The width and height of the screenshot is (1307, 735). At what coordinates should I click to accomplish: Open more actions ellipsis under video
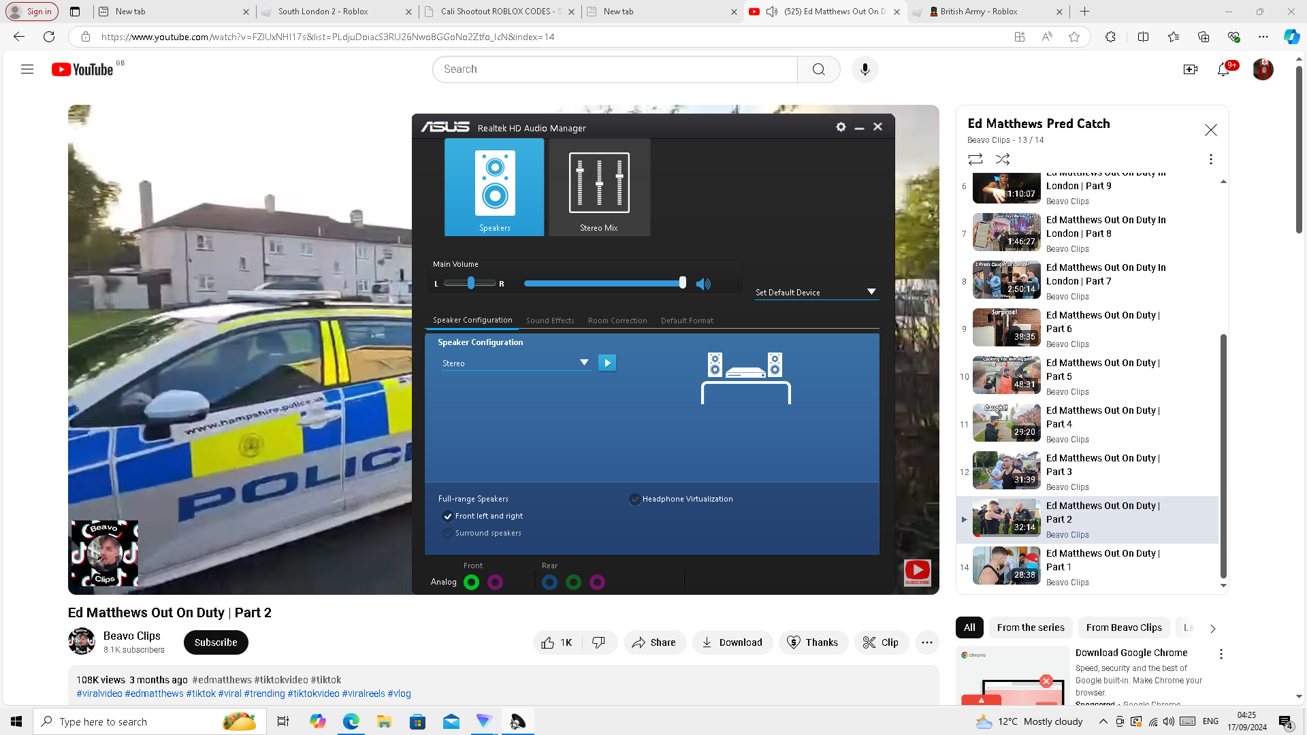click(926, 642)
